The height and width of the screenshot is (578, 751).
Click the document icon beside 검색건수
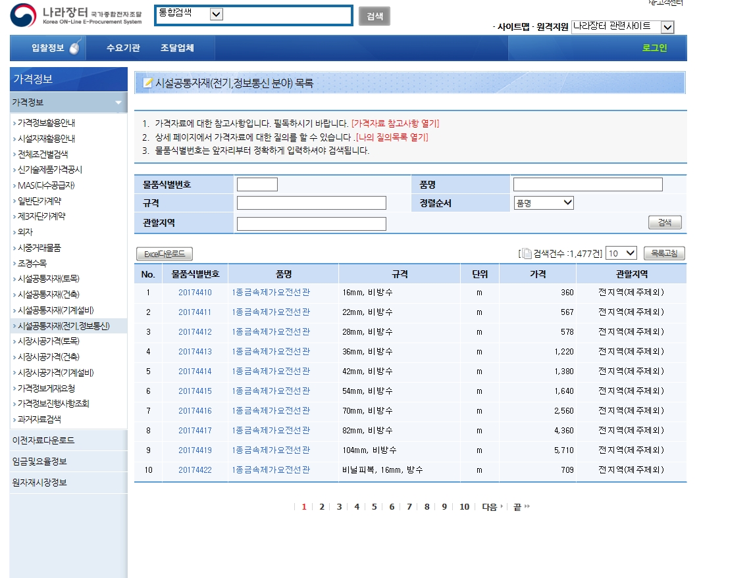(527, 254)
